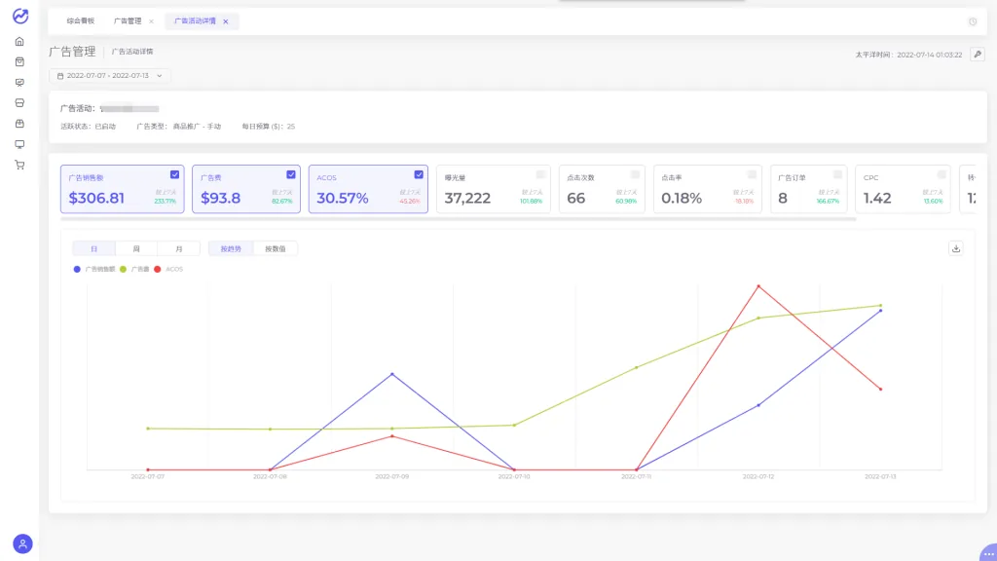The image size is (997, 561).
Task: Uncheck the ACOS metric checkbox
Action: coord(419,174)
